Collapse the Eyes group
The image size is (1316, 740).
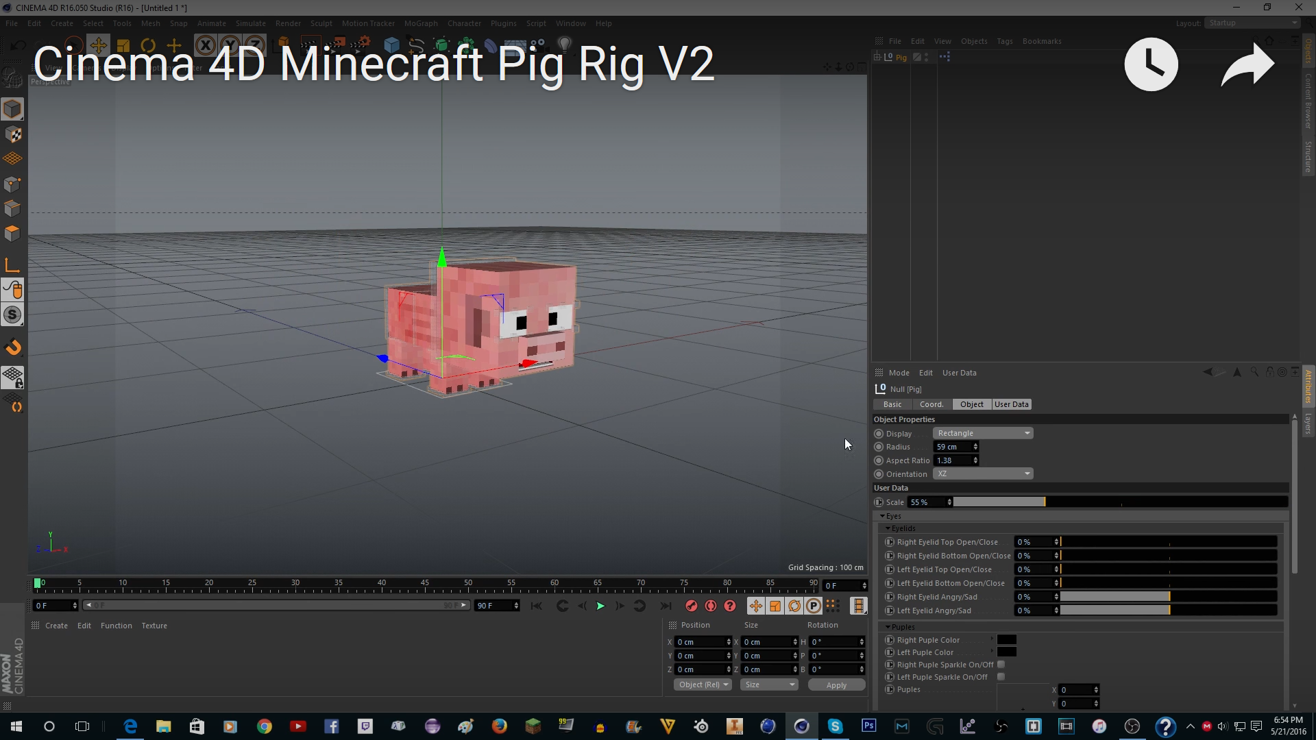tap(883, 516)
